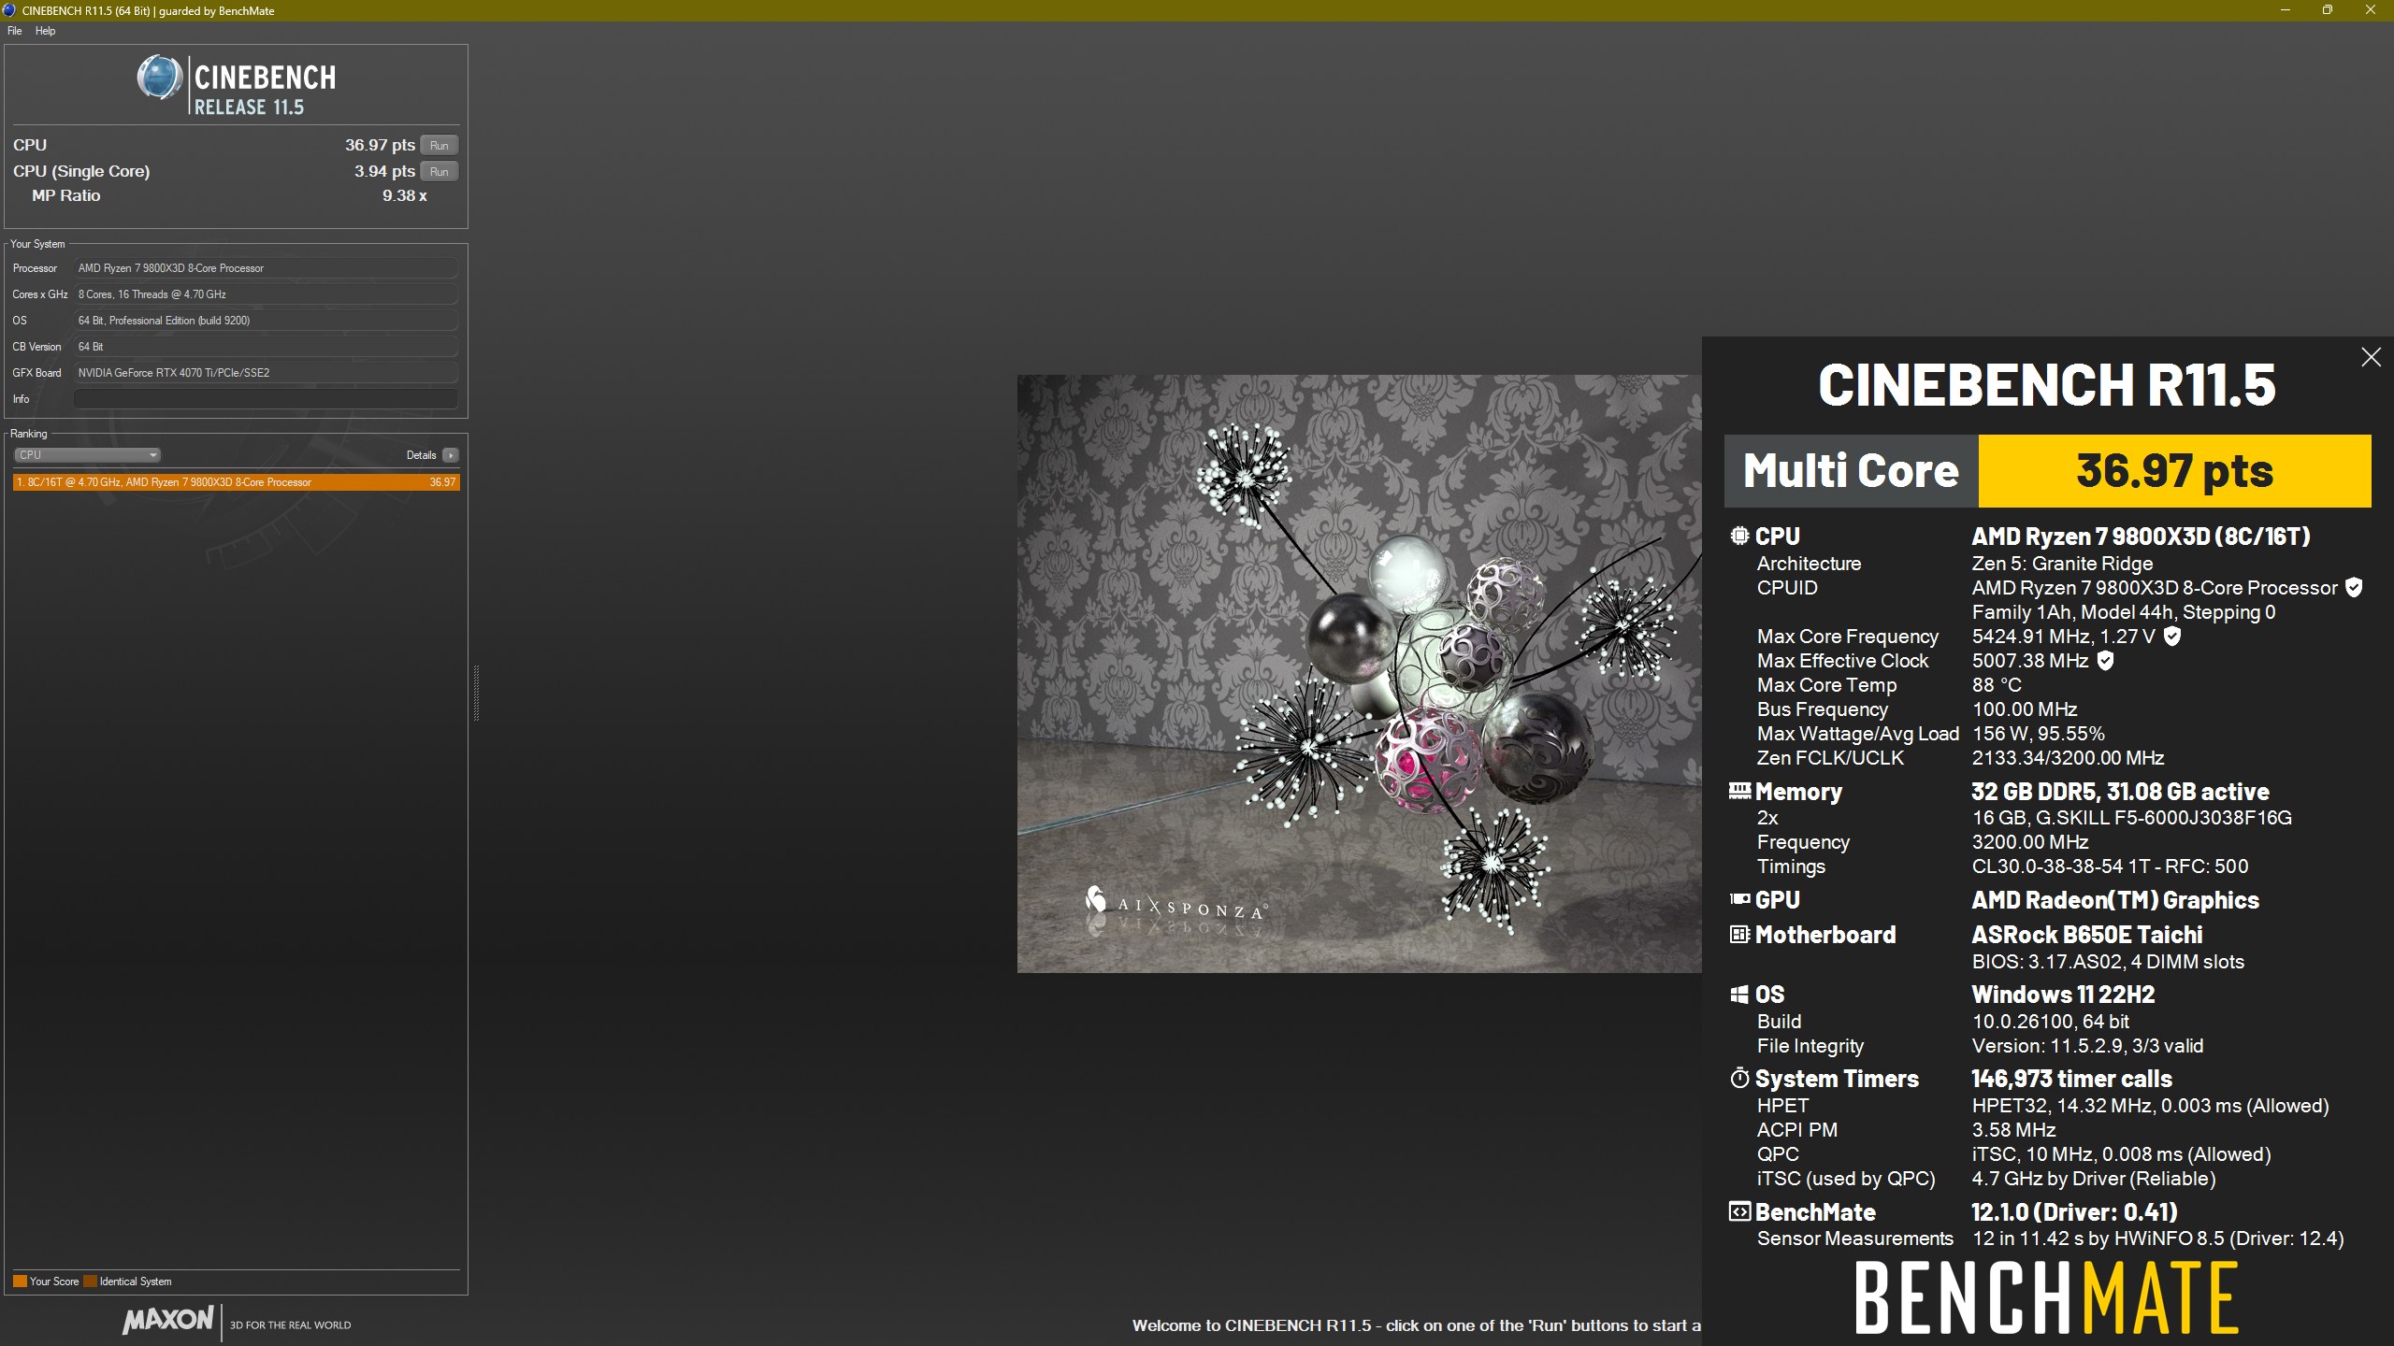Viewport: 2394px width, 1346px height.
Task: Click the MAXON logo
Action: 168,1319
